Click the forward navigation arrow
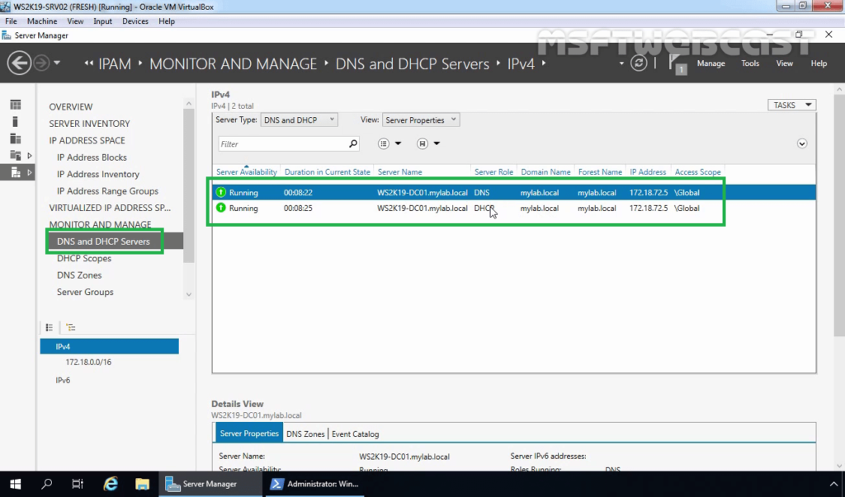 pyautogui.click(x=41, y=63)
